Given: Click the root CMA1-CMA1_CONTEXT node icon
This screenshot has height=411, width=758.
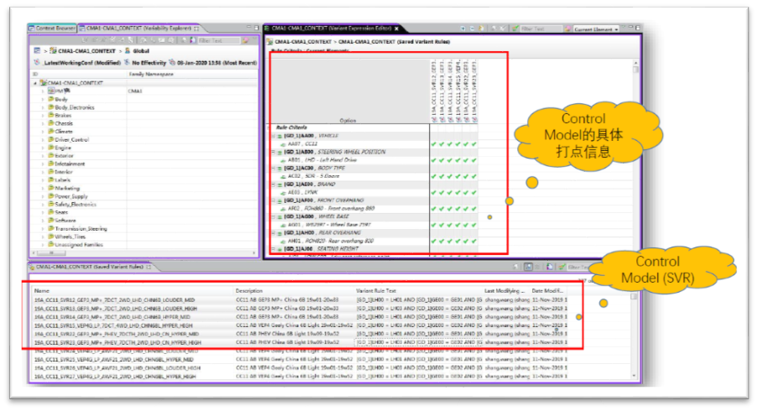Looking at the screenshot, I should 43,83.
